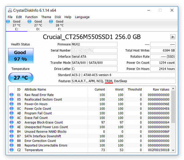Click status orb for Power Cycle Count
Screen dimensions: 184x160
pos(12,109)
